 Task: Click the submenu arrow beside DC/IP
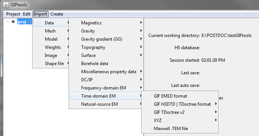click(141, 79)
